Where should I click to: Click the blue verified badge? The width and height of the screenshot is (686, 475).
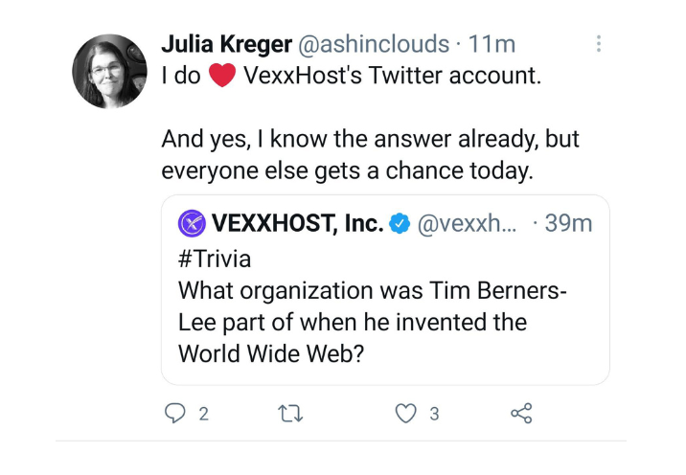coord(400,225)
